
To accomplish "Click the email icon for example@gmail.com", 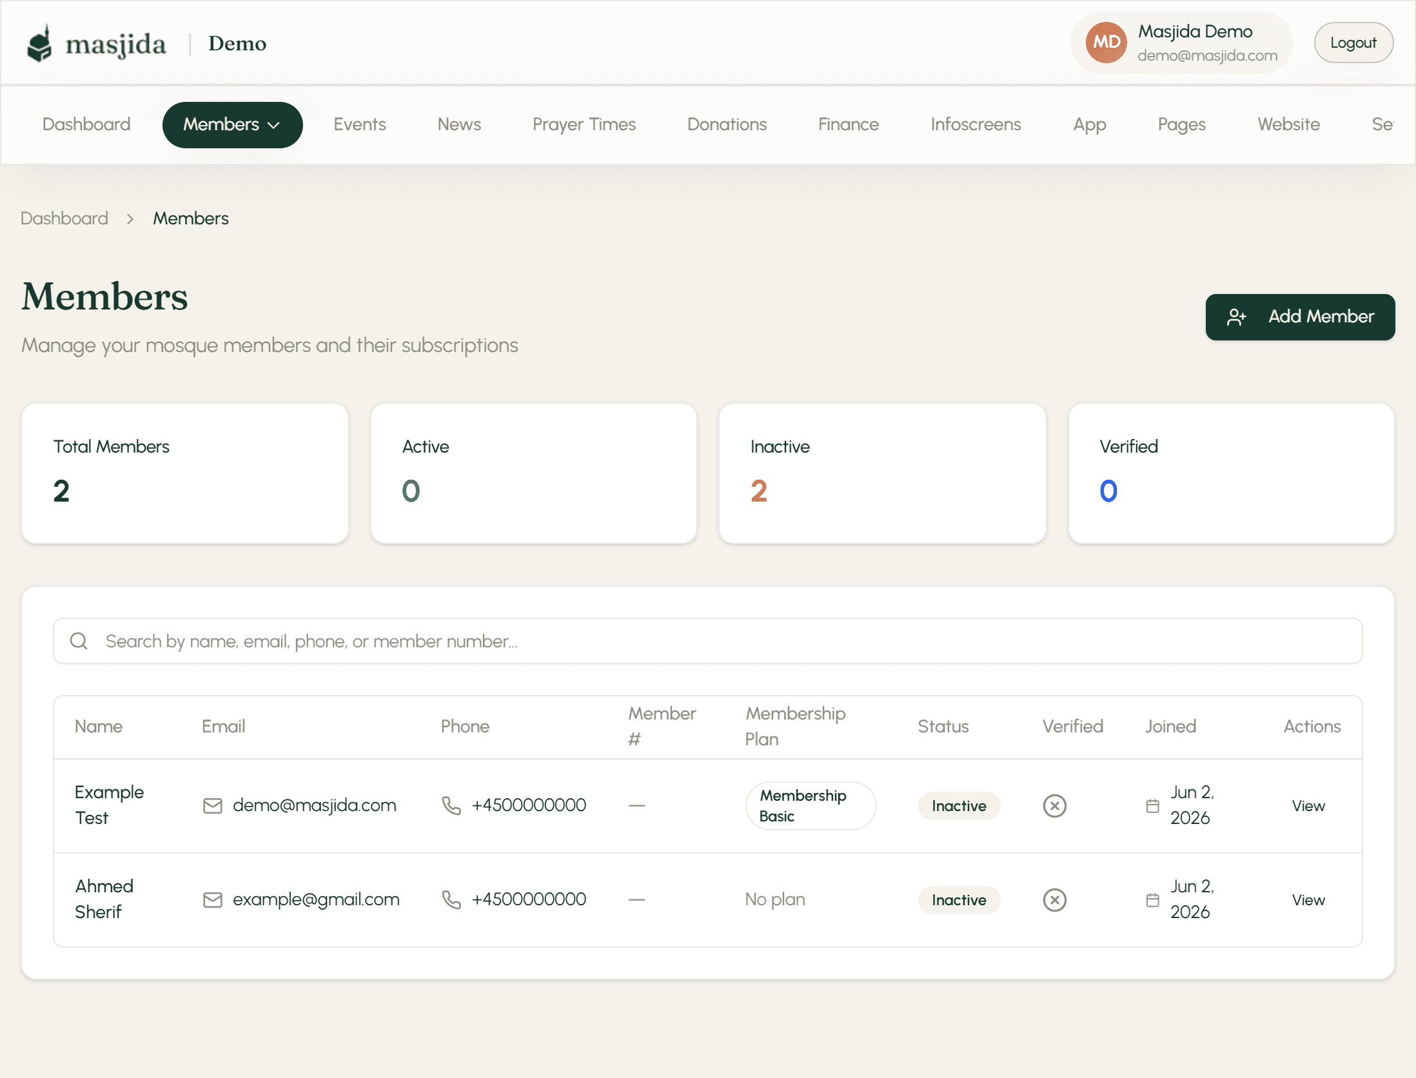I will pyautogui.click(x=213, y=900).
